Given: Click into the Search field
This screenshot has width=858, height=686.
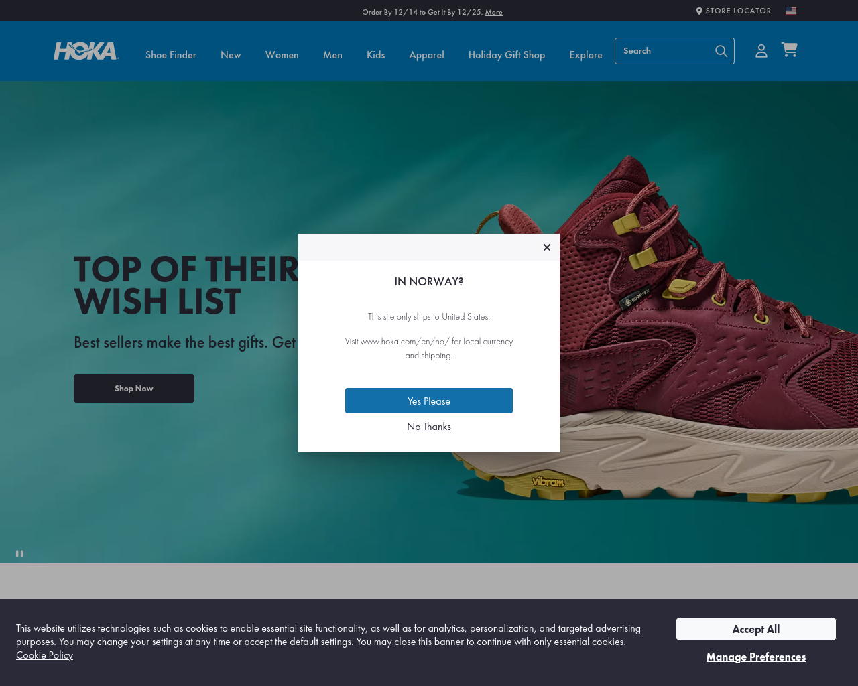Looking at the screenshot, I should coord(664,51).
